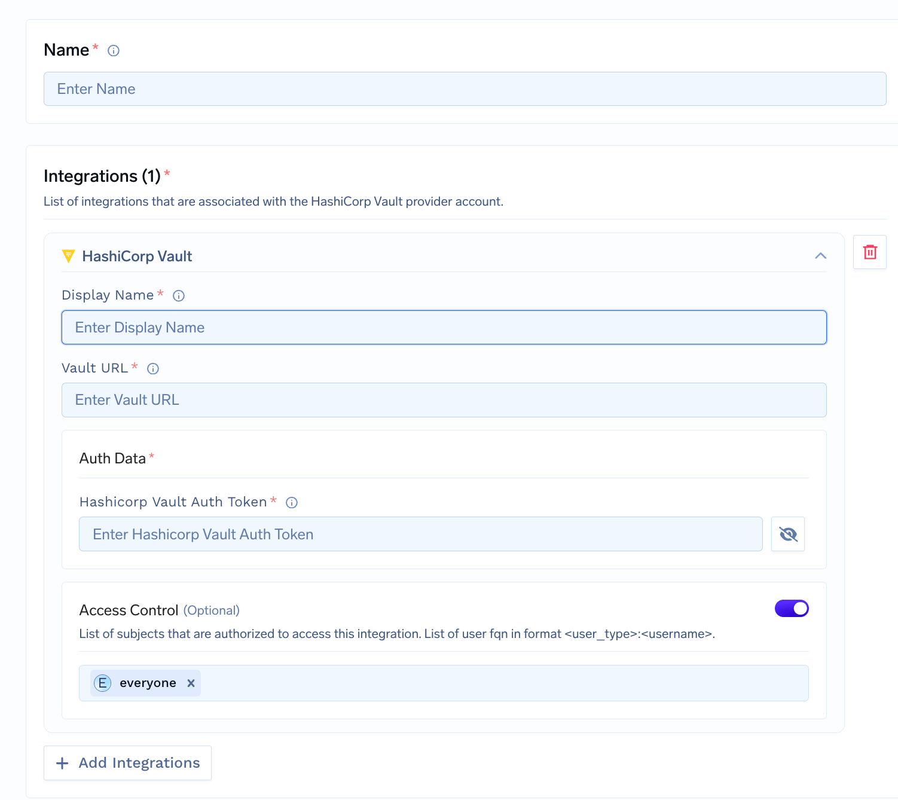
Task: Select the Enter Vault URL field
Action: [444, 400]
